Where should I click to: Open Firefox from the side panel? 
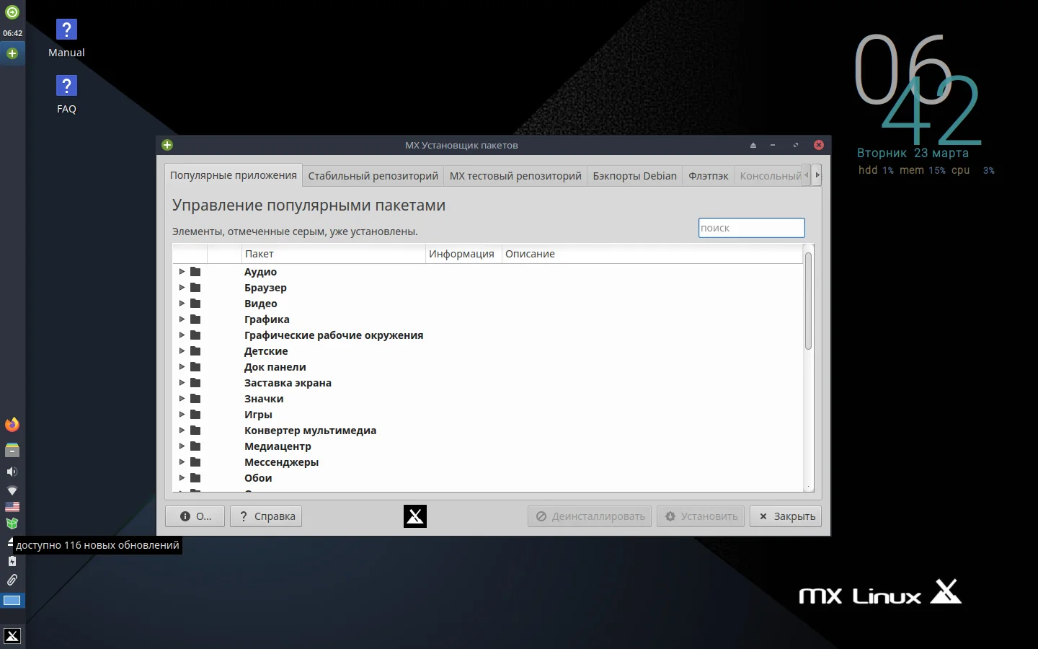click(12, 424)
